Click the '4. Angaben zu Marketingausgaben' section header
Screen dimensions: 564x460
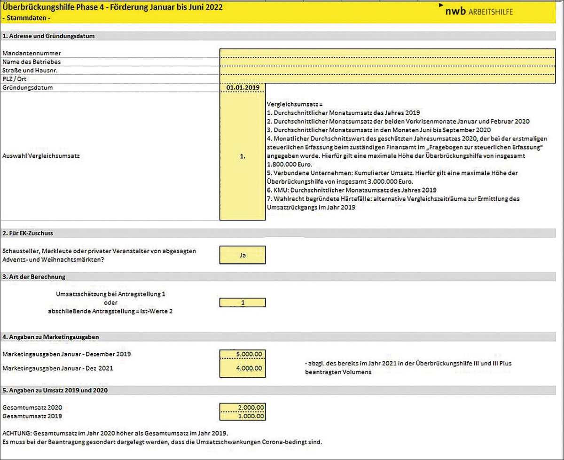coord(50,337)
